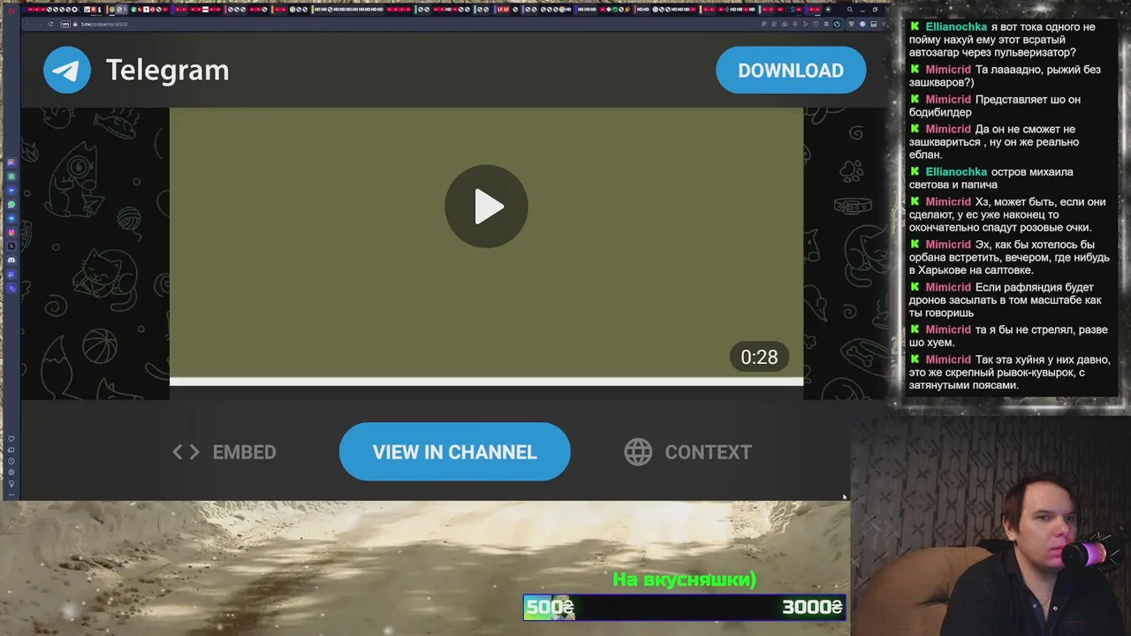Click the globe icon beside CONTEXT
This screenshot has width=1131, height=636.
638,452
